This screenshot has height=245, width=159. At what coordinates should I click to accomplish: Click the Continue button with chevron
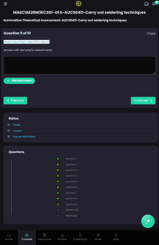pyautogui.click(x=143, y=100)
